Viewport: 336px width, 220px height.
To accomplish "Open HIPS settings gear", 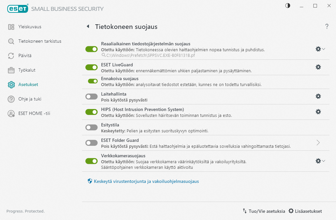I will click(318, 112).
